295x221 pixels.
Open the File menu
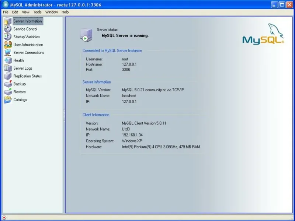[6, 12]
